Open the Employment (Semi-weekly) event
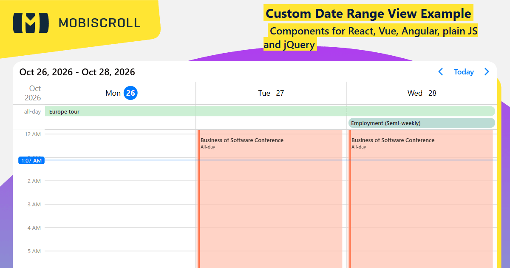510x268 pixels. [x=422, y=123]
